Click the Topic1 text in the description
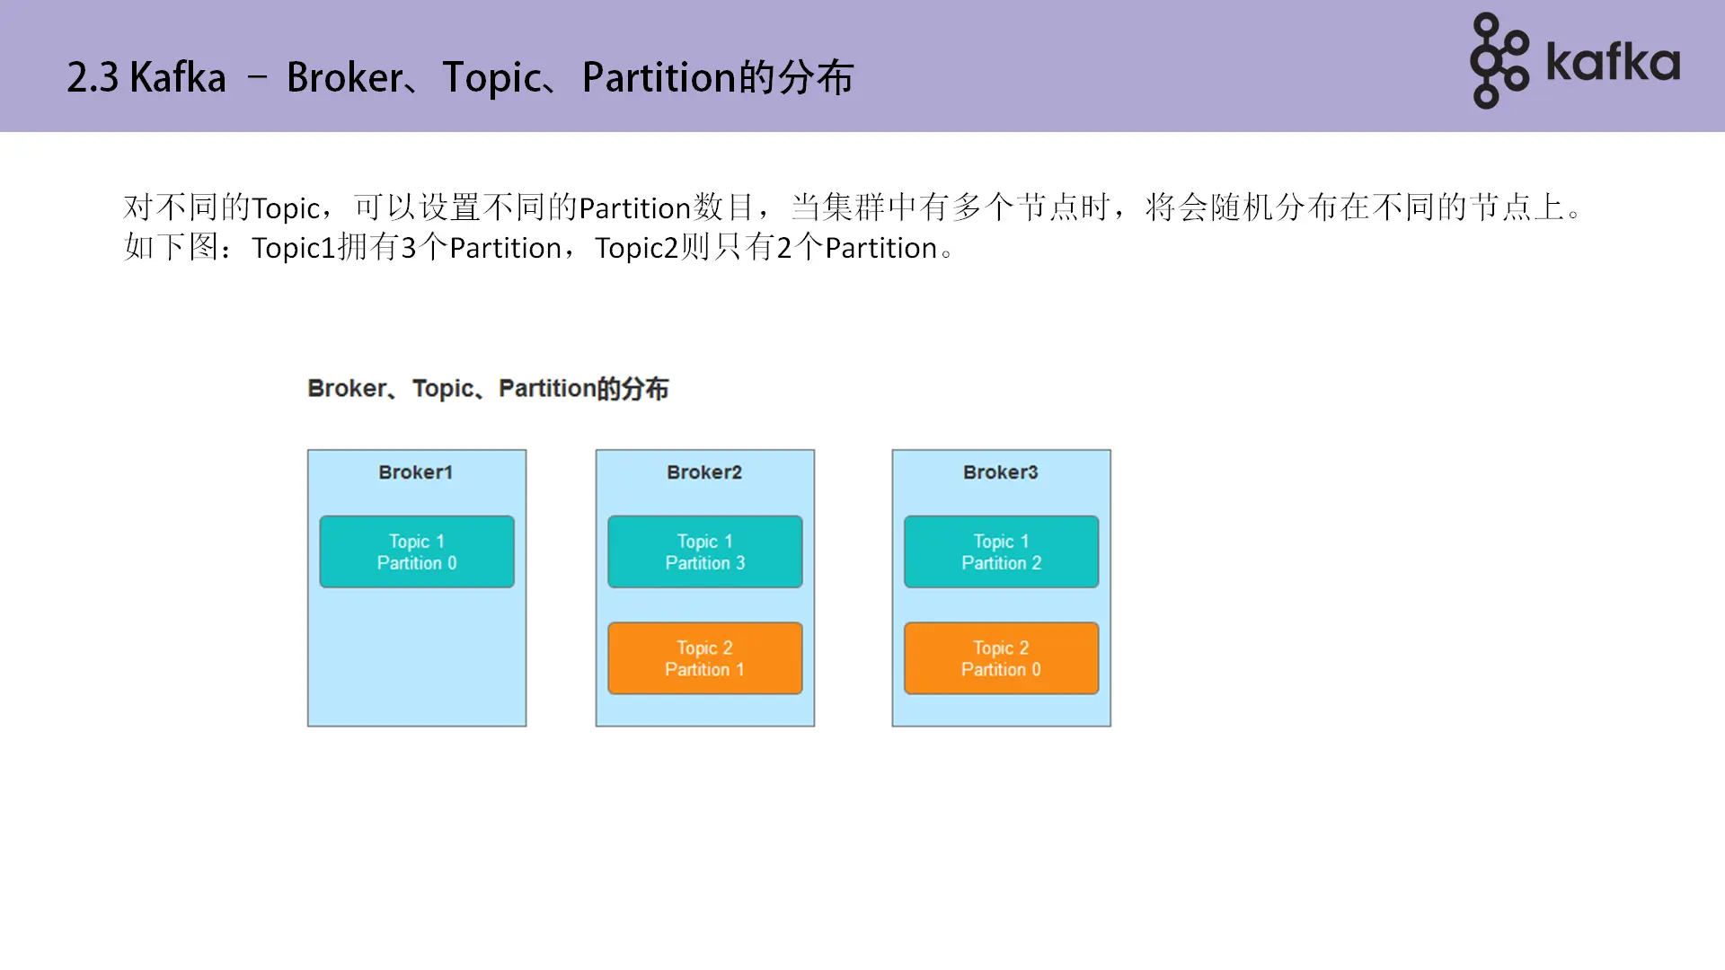 (292, 247)
